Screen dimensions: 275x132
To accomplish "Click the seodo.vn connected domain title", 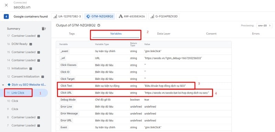I will pyautogui.click(x=22, y=7).
